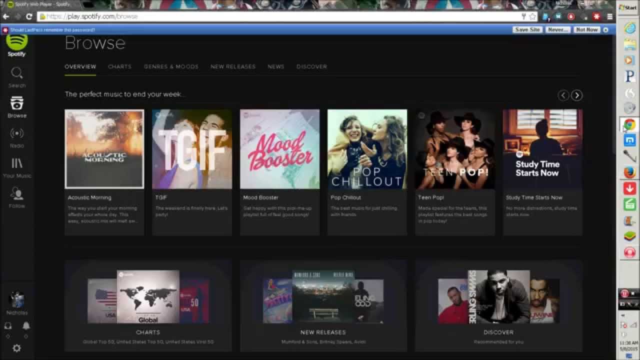640x360 pixels.
Task: Open the Acoustic Morning playlist cover
Action: (x=104, y=149)
